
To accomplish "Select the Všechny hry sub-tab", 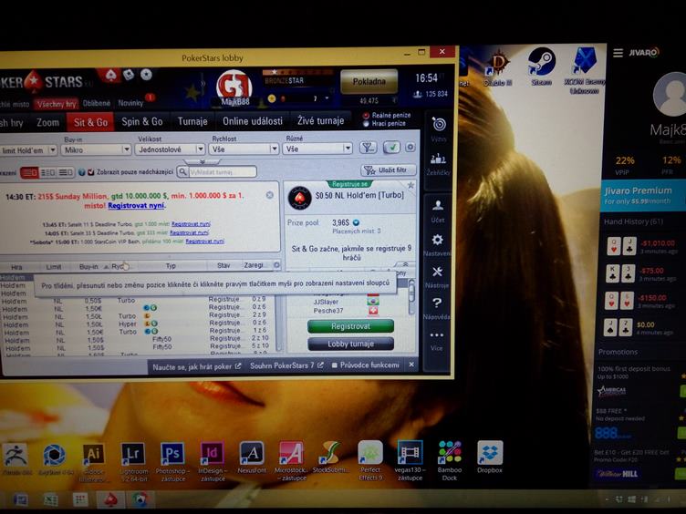I will click(57, 104).
